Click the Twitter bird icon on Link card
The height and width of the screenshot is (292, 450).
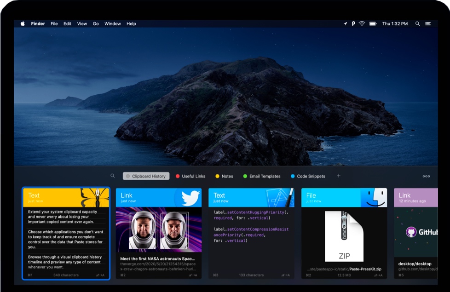(190, 198)
